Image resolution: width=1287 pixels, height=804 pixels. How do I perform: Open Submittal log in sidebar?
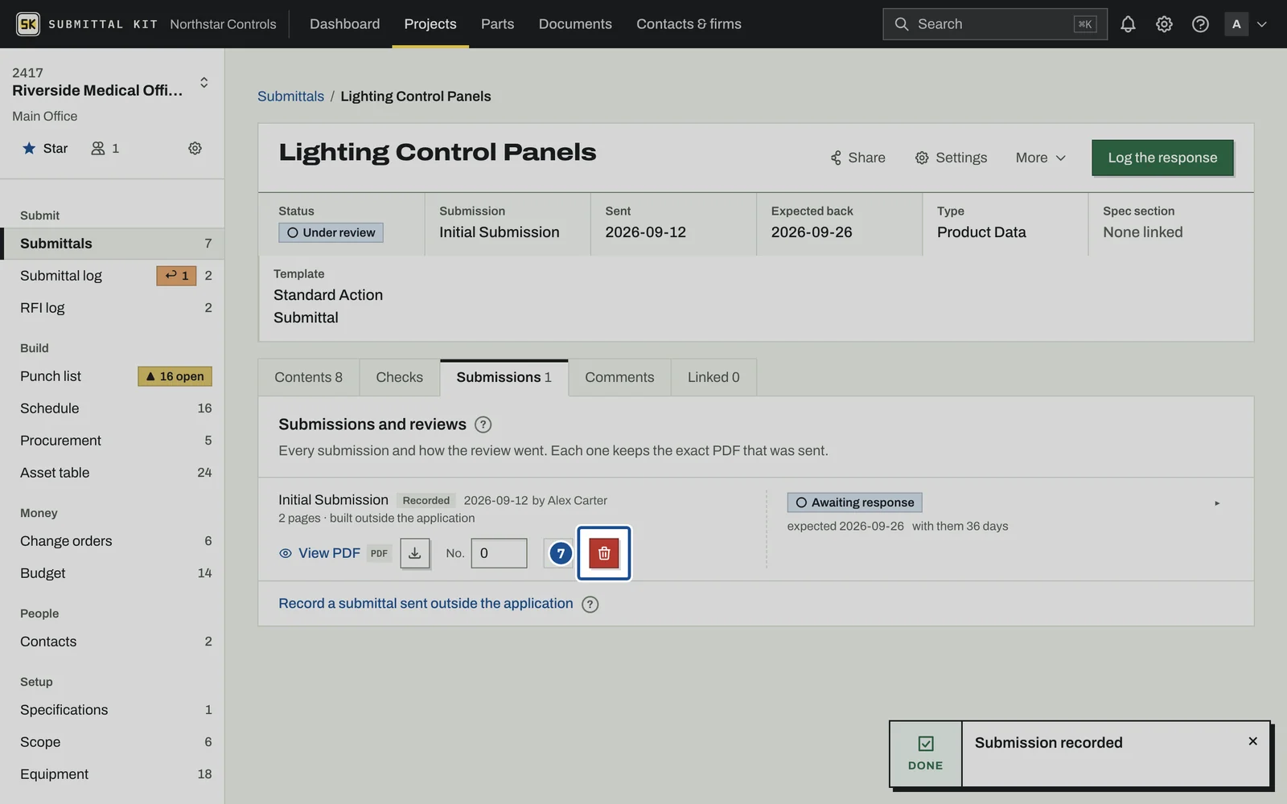[113, 276]
